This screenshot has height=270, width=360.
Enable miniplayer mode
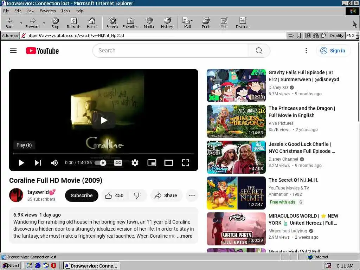tap(152, 163)
